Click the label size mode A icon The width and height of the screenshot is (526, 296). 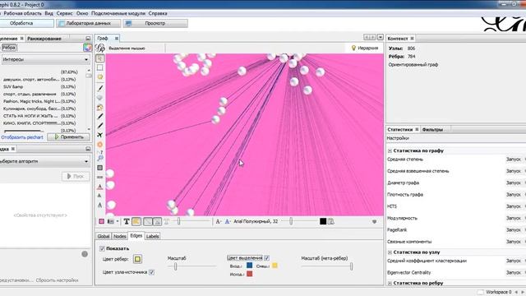tap(219, 221)
